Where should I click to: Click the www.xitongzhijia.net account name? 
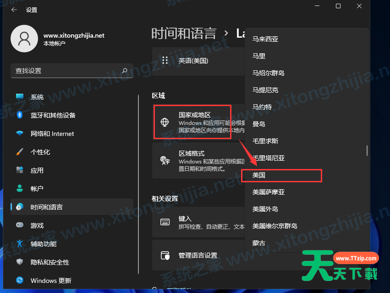[x=74, y=35]
